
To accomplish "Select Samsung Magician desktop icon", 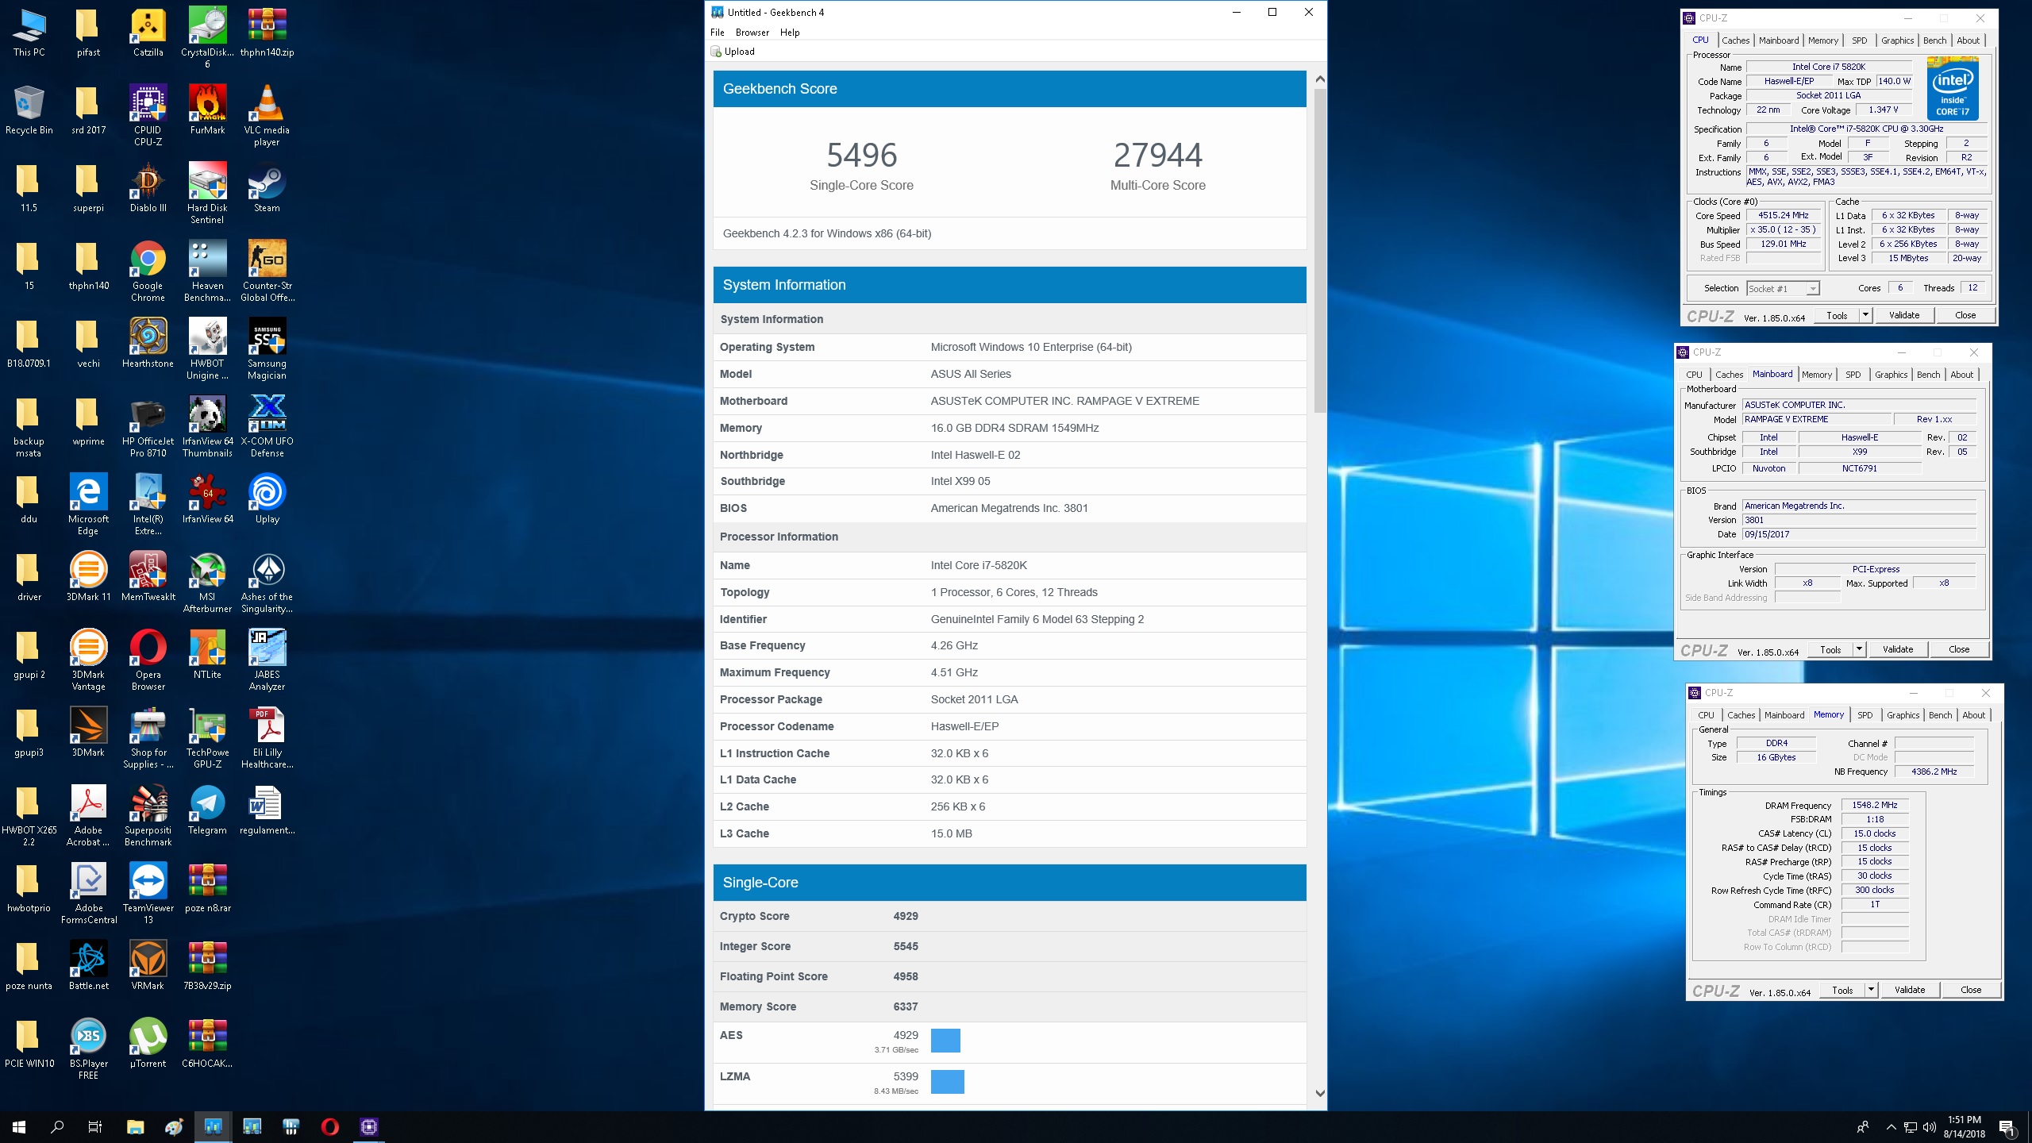I will click(267, 348).
